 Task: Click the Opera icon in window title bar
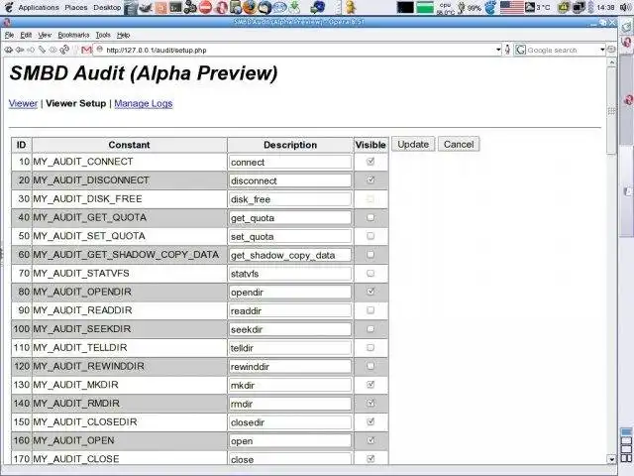(x=7, y=22)
